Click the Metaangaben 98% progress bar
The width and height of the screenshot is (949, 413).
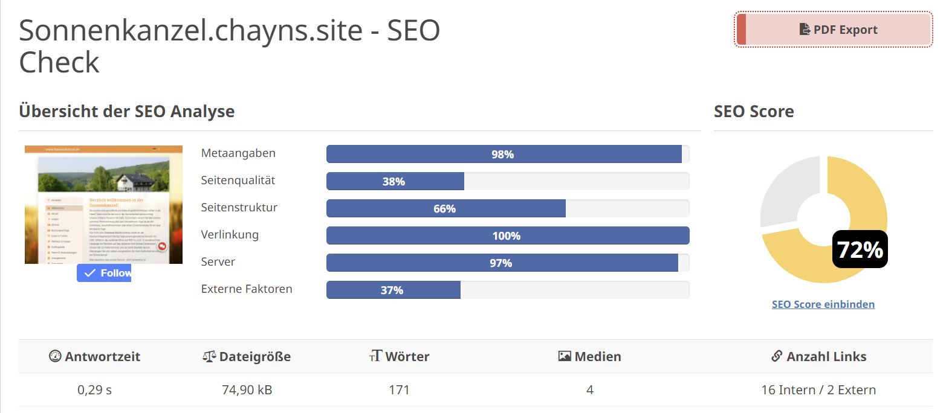[x=508, y=154]
